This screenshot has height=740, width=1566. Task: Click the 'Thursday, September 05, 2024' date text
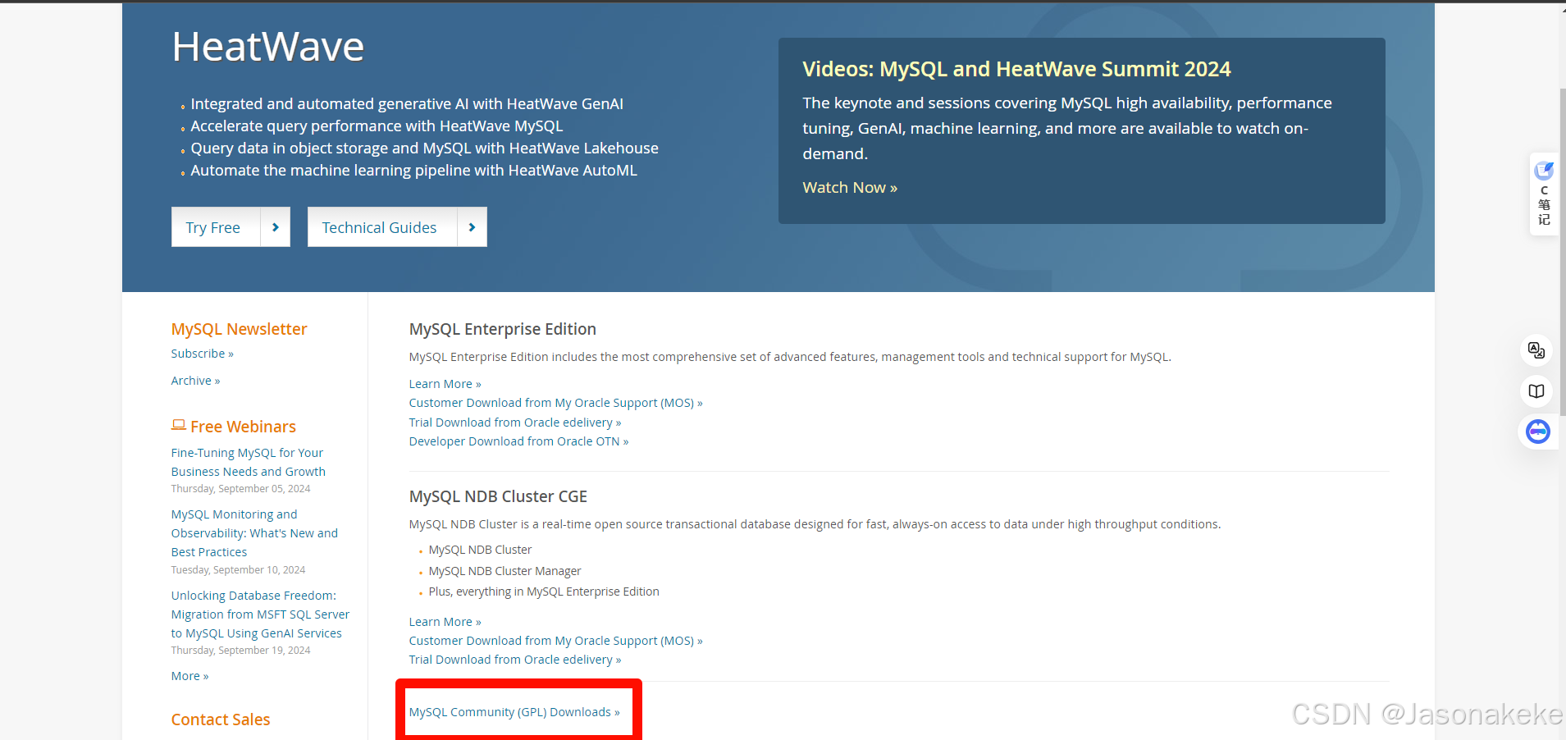click(x=240, y=489)
